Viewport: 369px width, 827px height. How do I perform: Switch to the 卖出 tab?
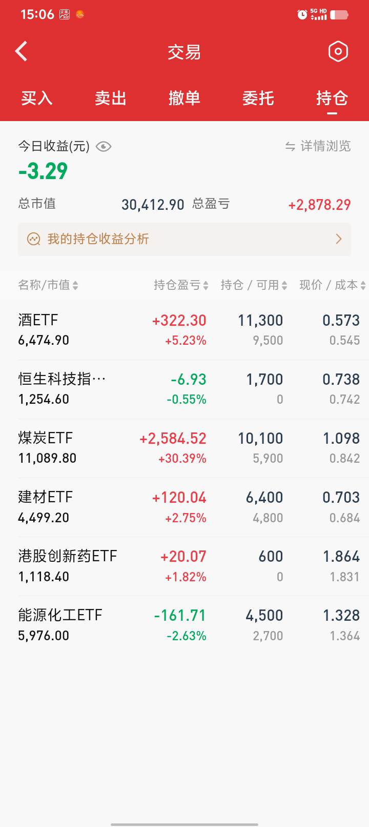(111, 98)
